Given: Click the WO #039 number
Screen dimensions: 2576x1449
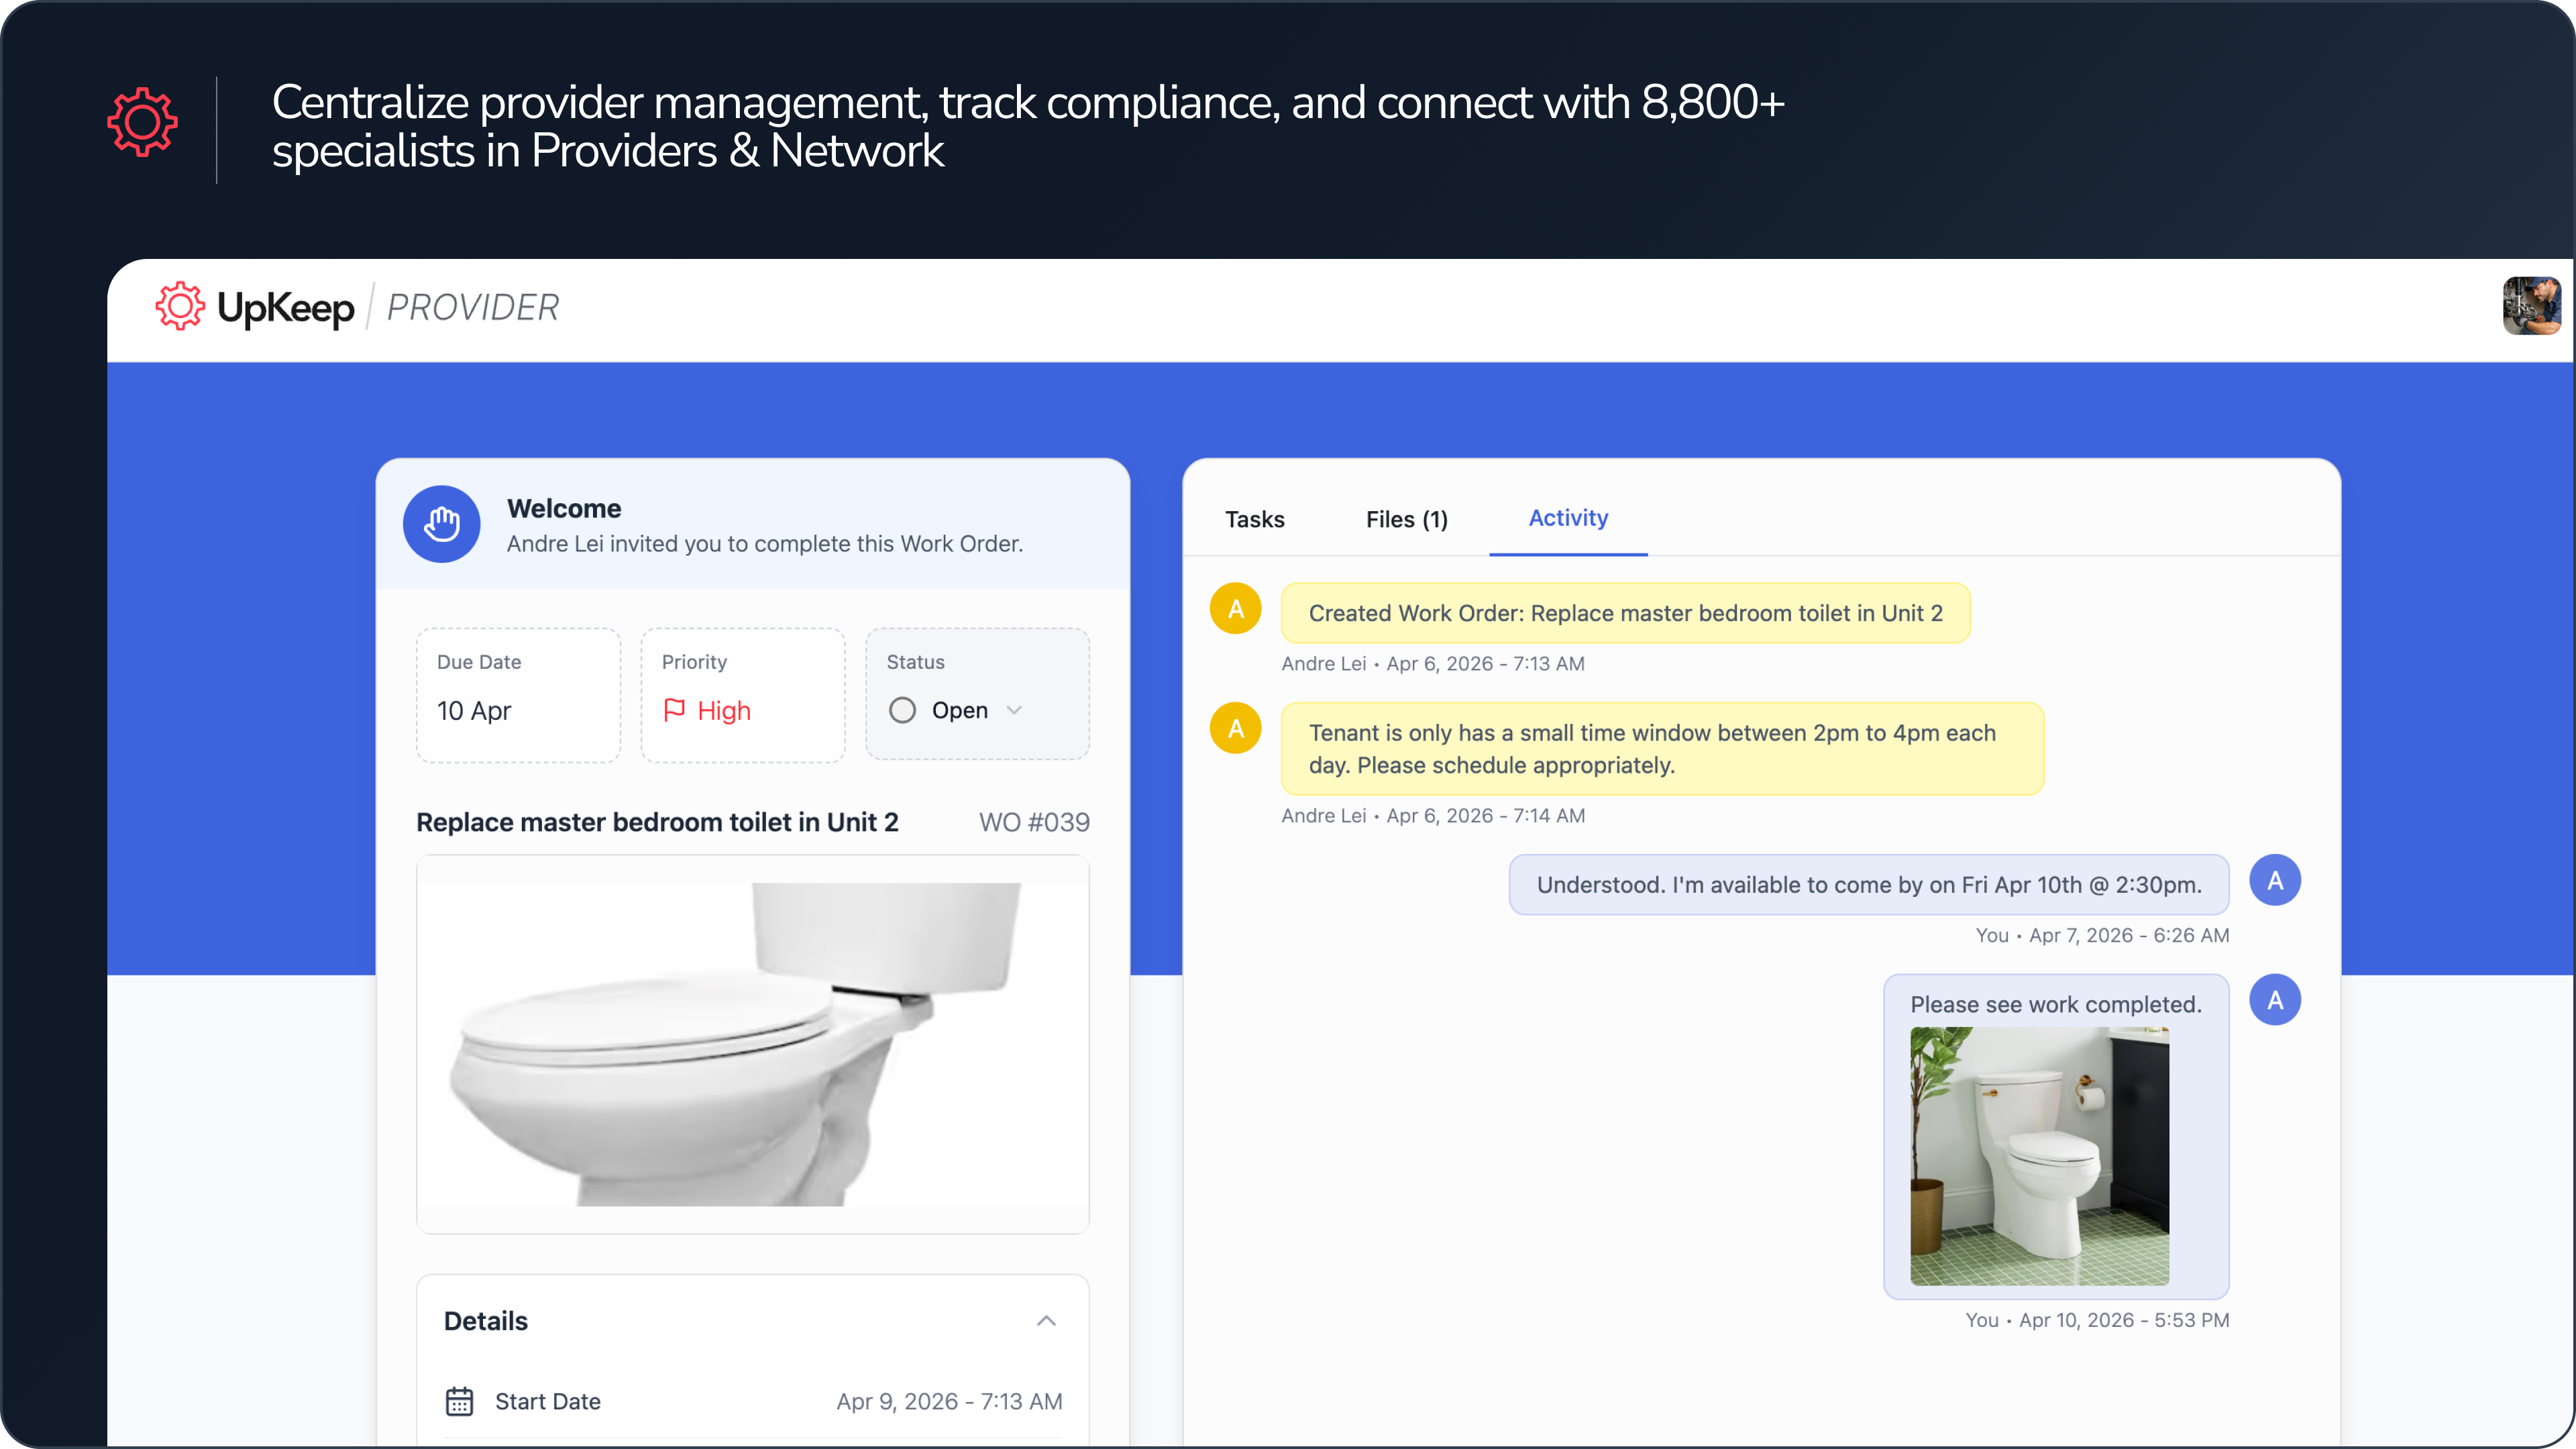Looking at the screenshot, I should click(1034, 822).
